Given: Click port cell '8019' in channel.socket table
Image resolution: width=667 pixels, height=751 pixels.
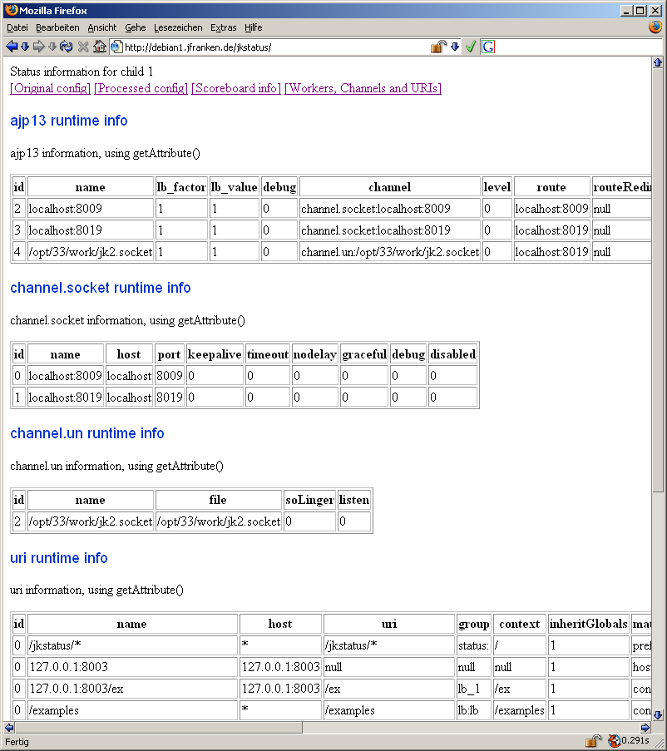Looking at the screenshot, I should pos(170,398).
